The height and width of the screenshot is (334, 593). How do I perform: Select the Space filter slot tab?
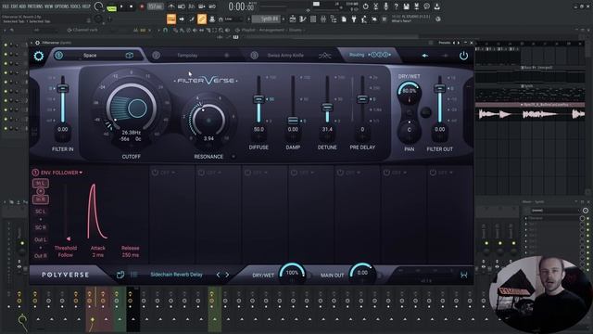pos(90,56)
